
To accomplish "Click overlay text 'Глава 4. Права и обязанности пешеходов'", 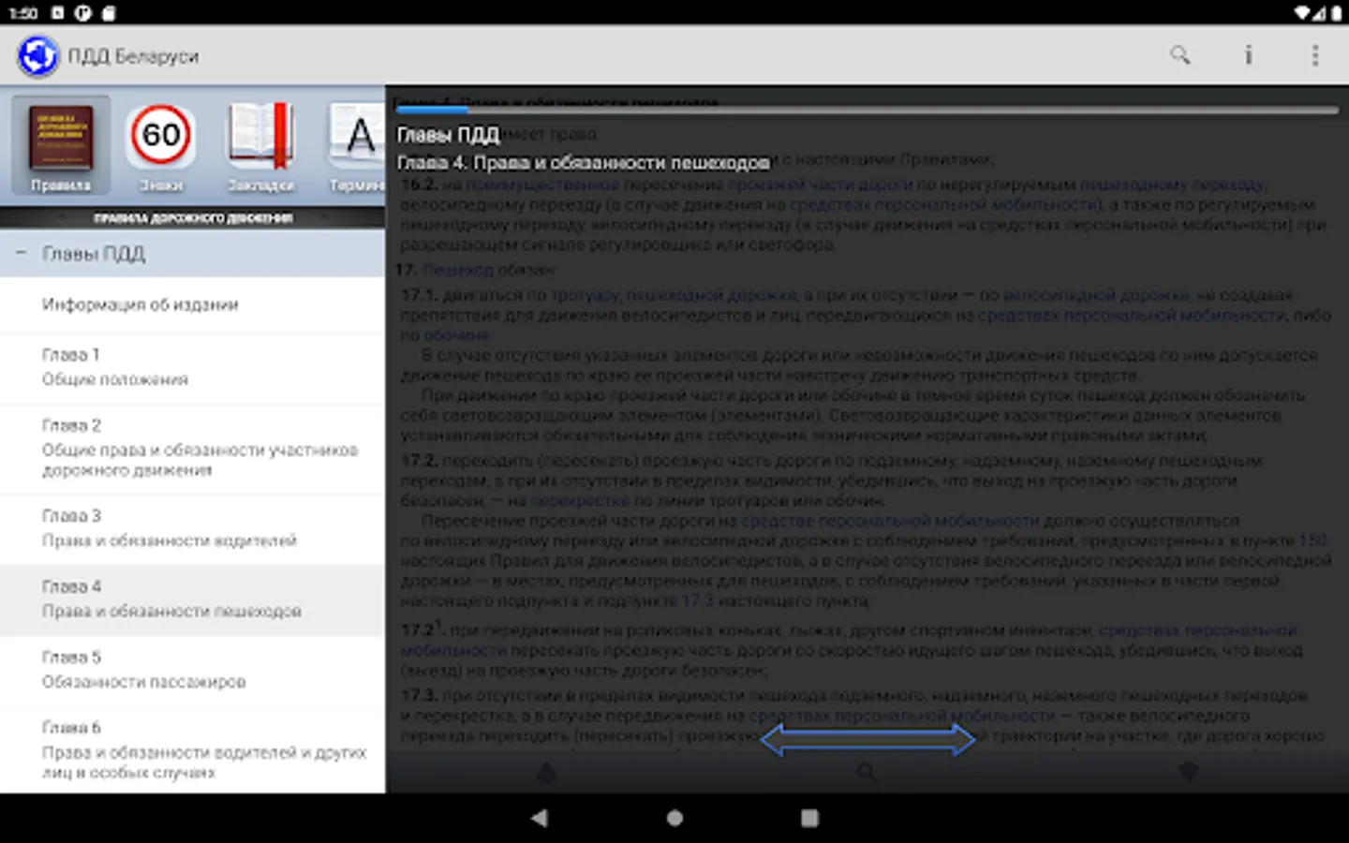I will pos(583,163).
